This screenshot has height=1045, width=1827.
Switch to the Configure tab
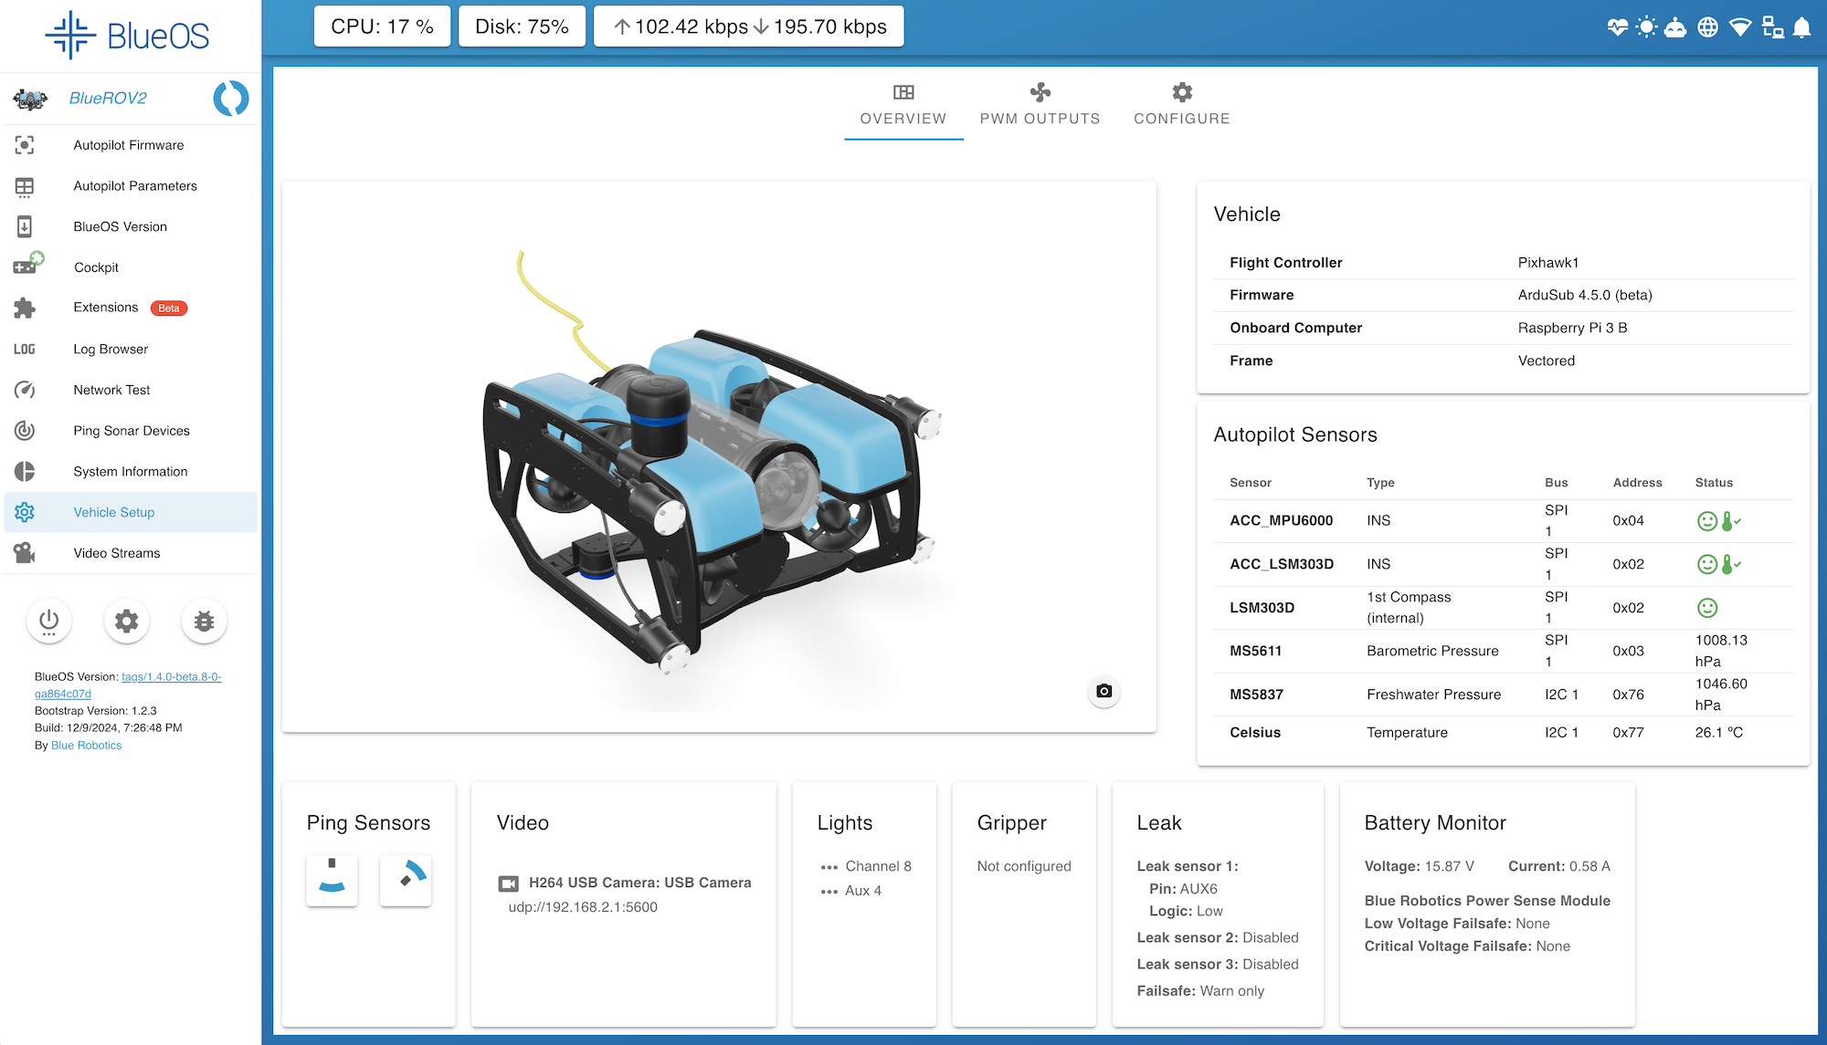pos(1181,105)
